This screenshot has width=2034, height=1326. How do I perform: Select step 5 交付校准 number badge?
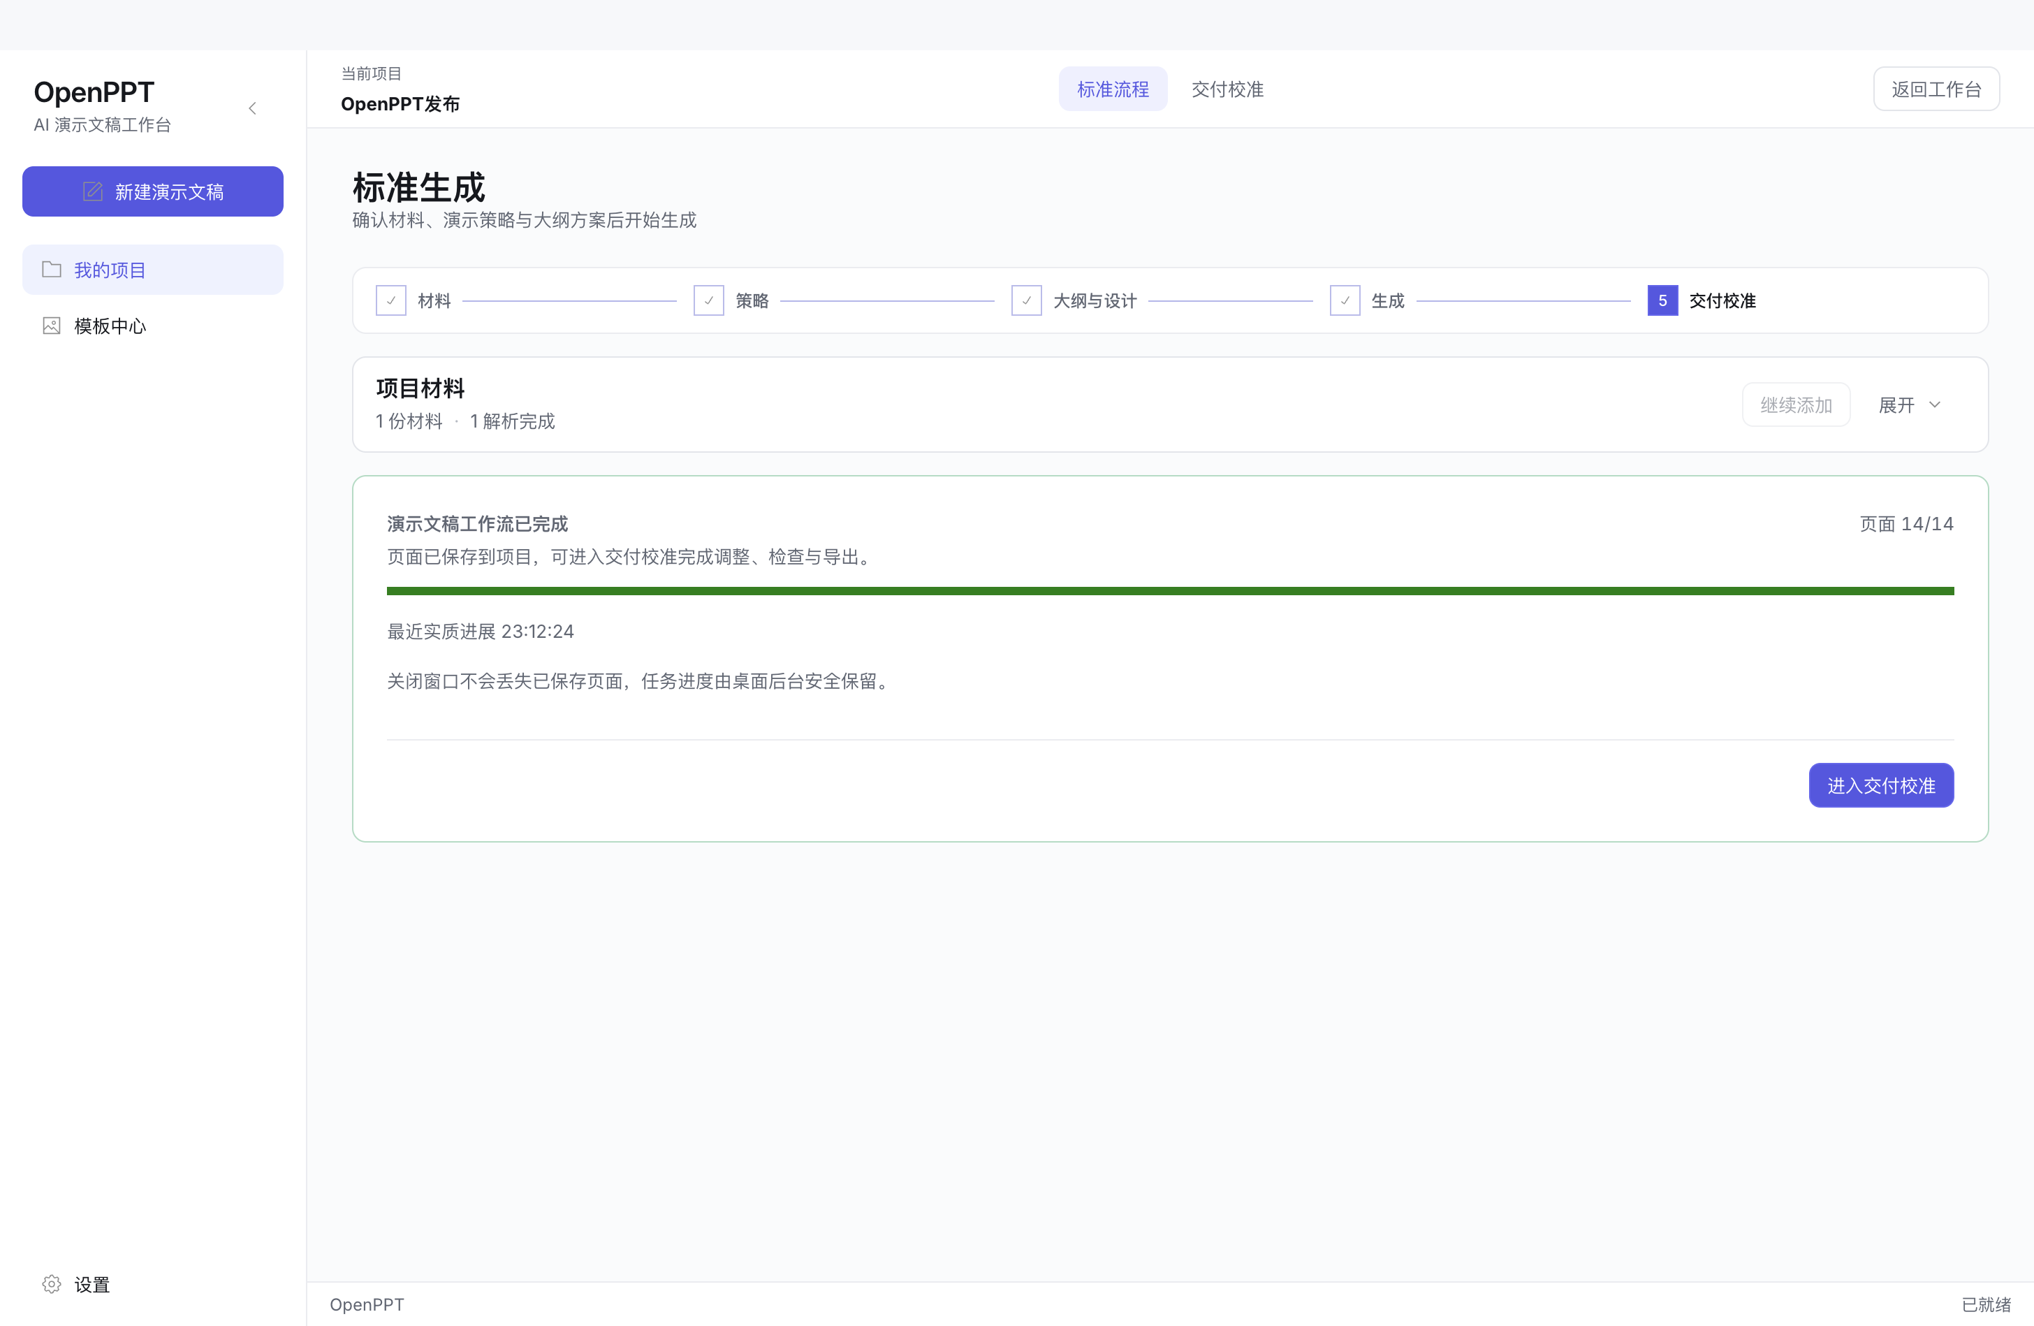tap(1663, 300)
